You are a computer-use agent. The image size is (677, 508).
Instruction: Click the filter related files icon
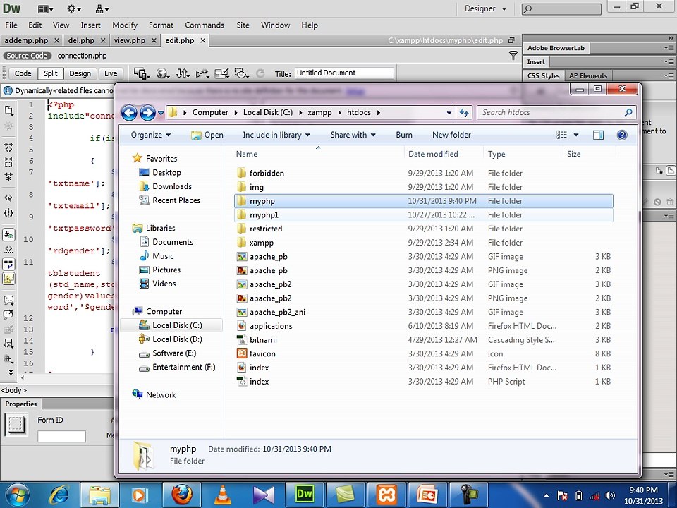pos(513,55)
